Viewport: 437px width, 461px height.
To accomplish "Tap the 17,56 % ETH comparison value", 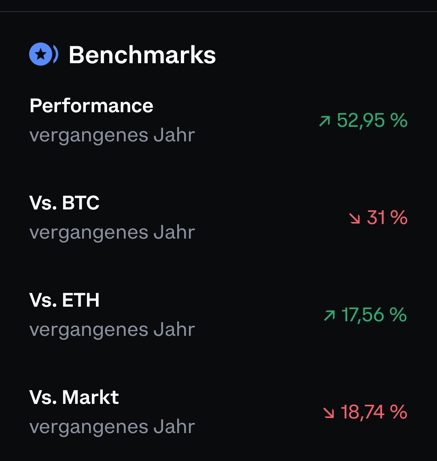I will pos(374,315).
